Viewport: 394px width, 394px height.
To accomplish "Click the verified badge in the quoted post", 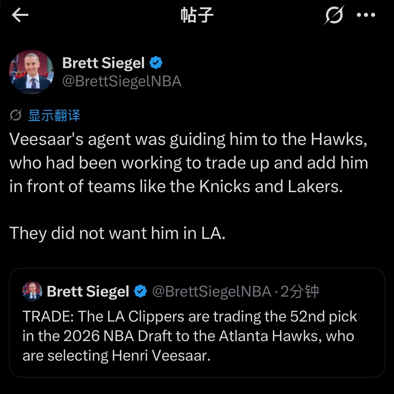I will 140,292.
